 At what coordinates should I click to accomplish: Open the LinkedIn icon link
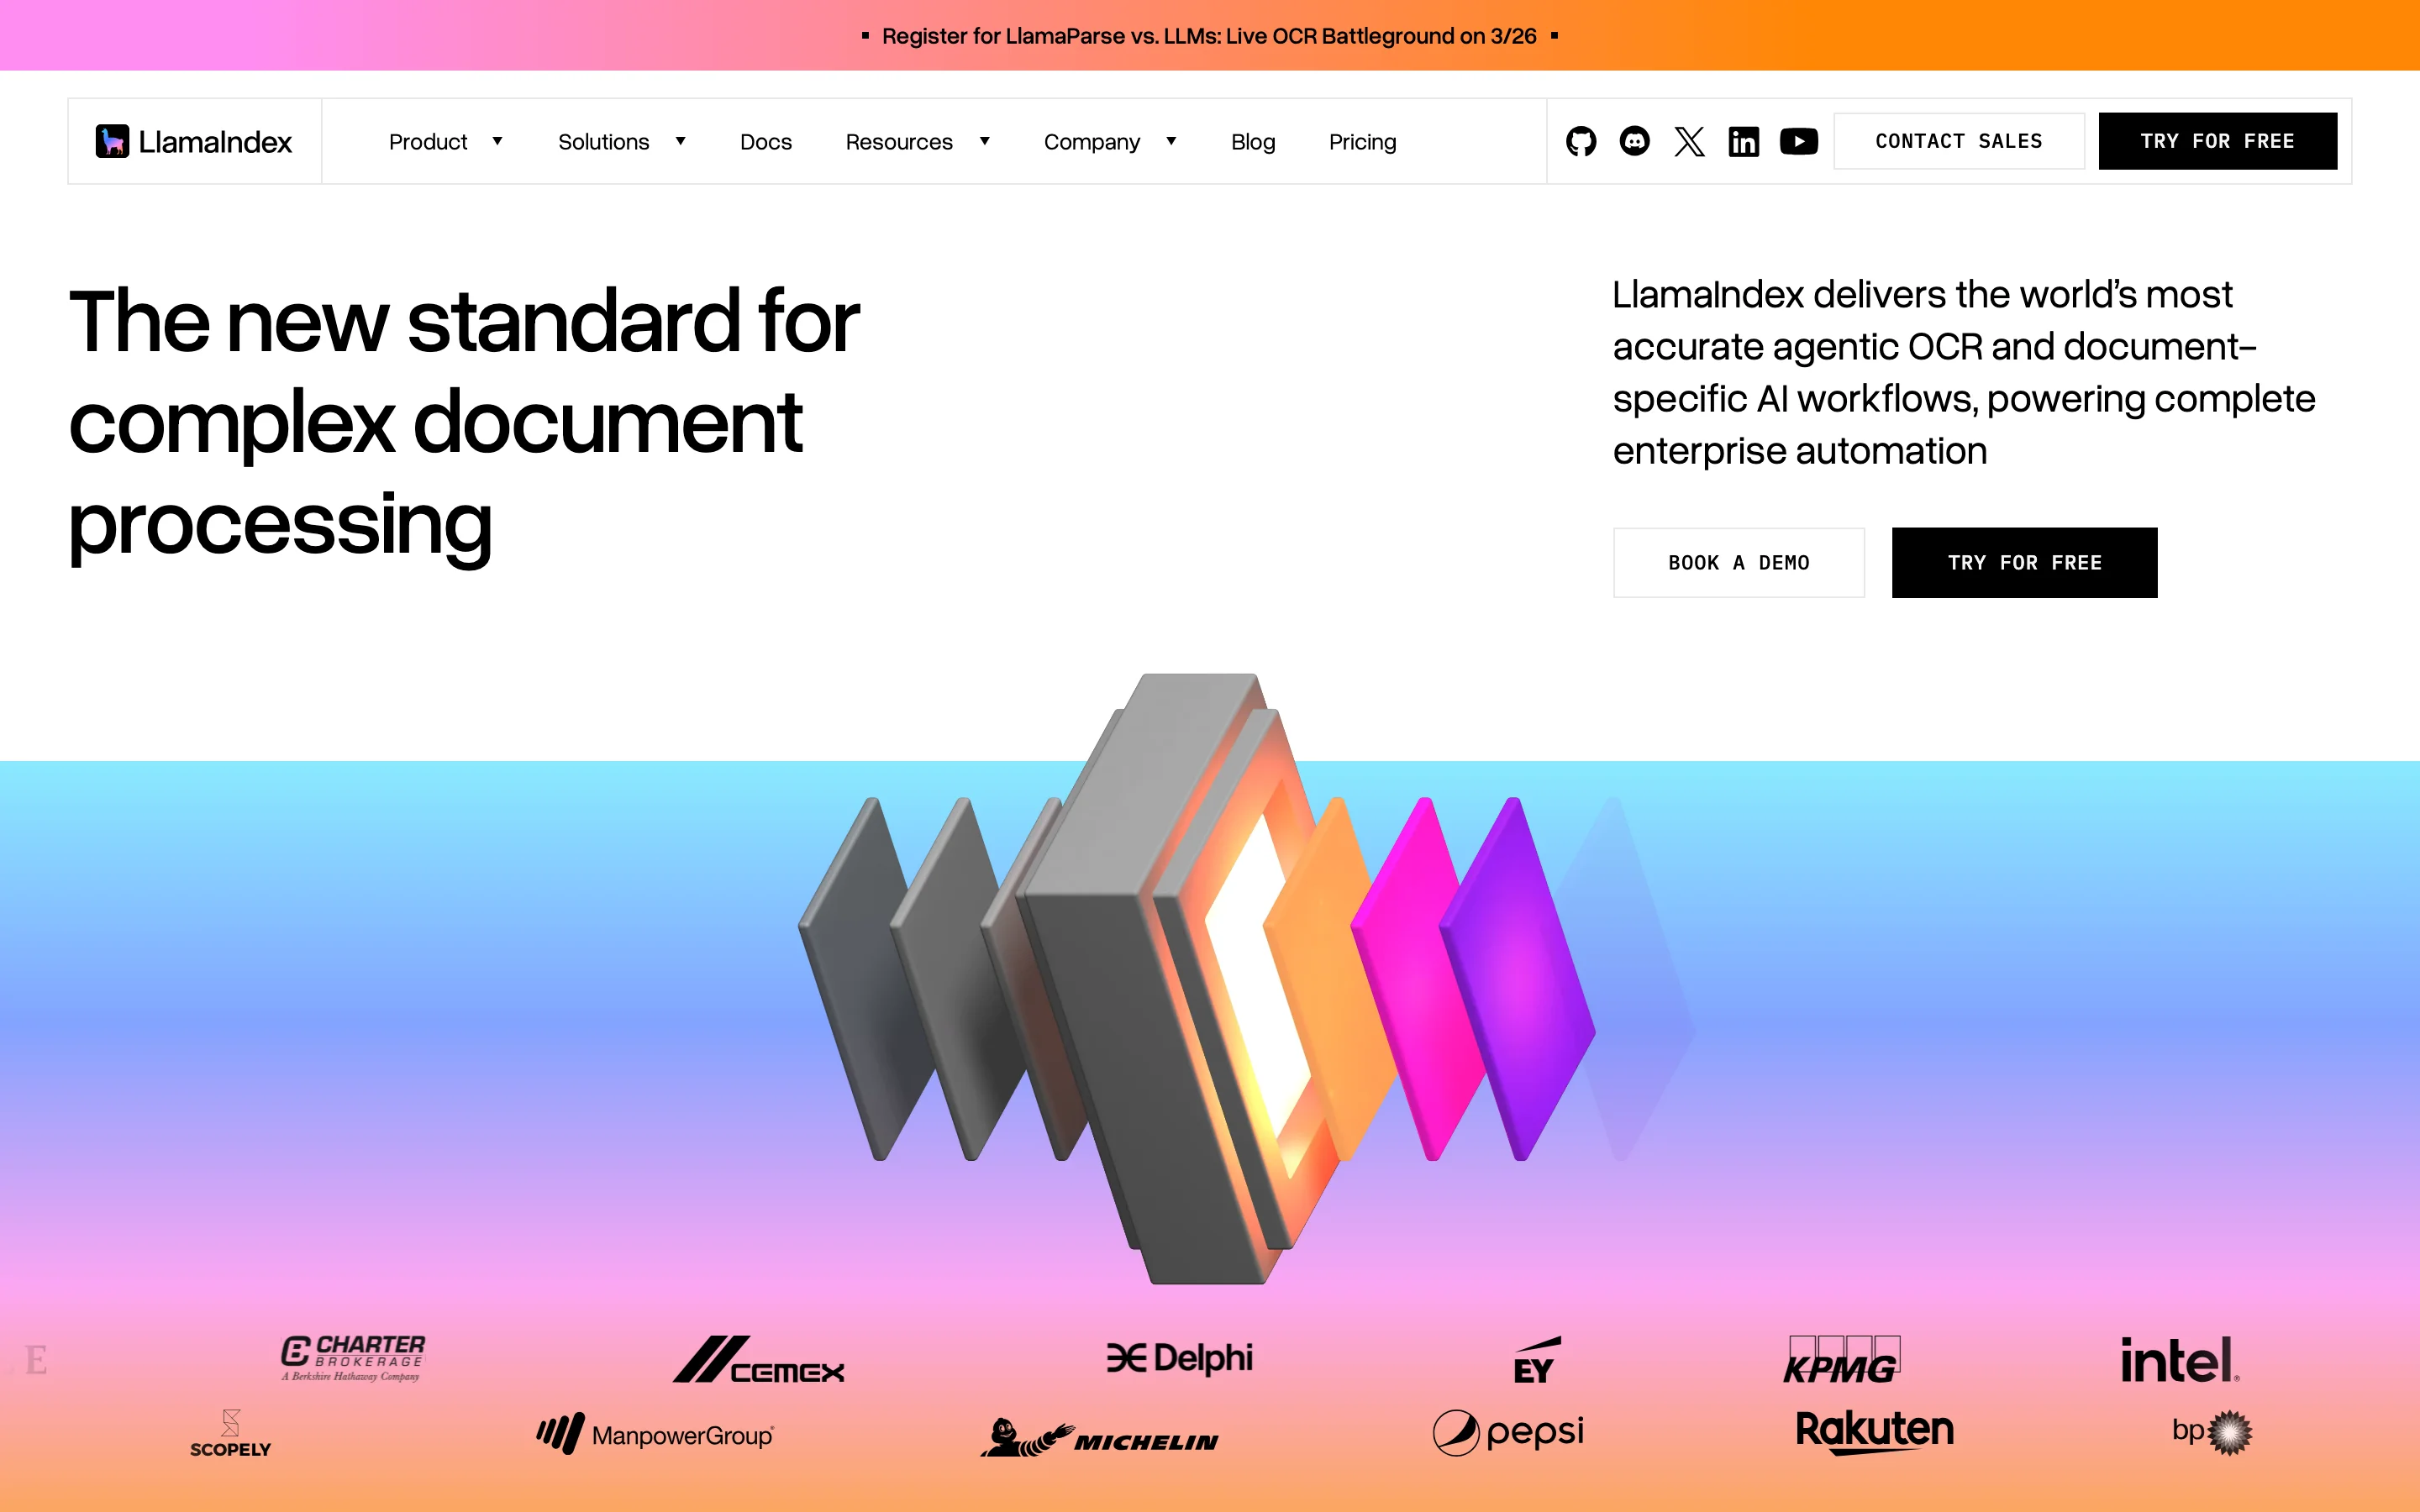pyautogui.click(x=1743, y=141)
